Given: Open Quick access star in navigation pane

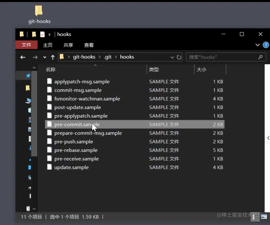Looking at the screenshot, I should coord(28,75).
